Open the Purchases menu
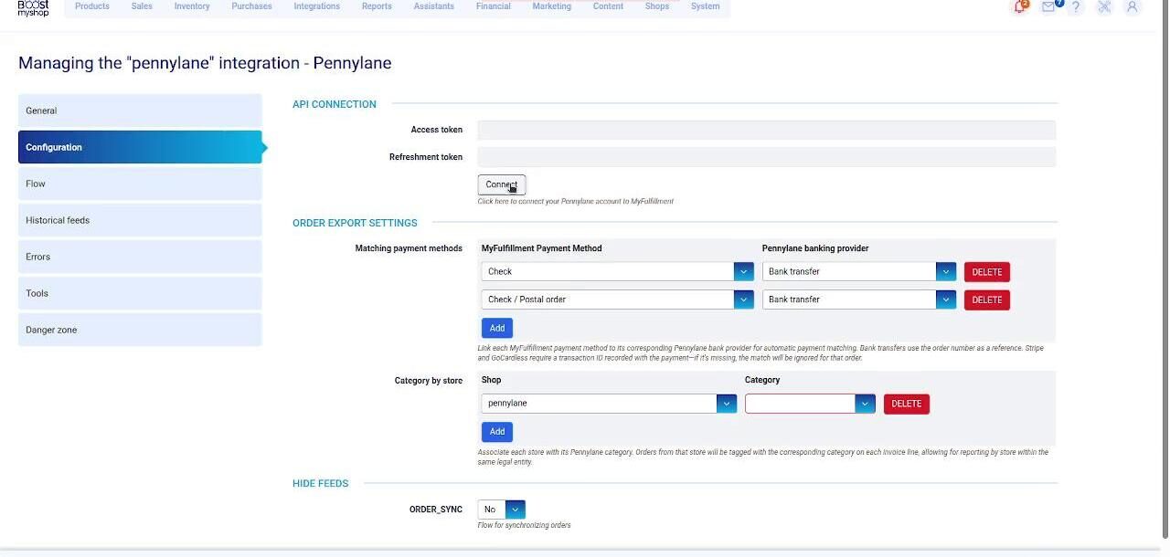 251,6
